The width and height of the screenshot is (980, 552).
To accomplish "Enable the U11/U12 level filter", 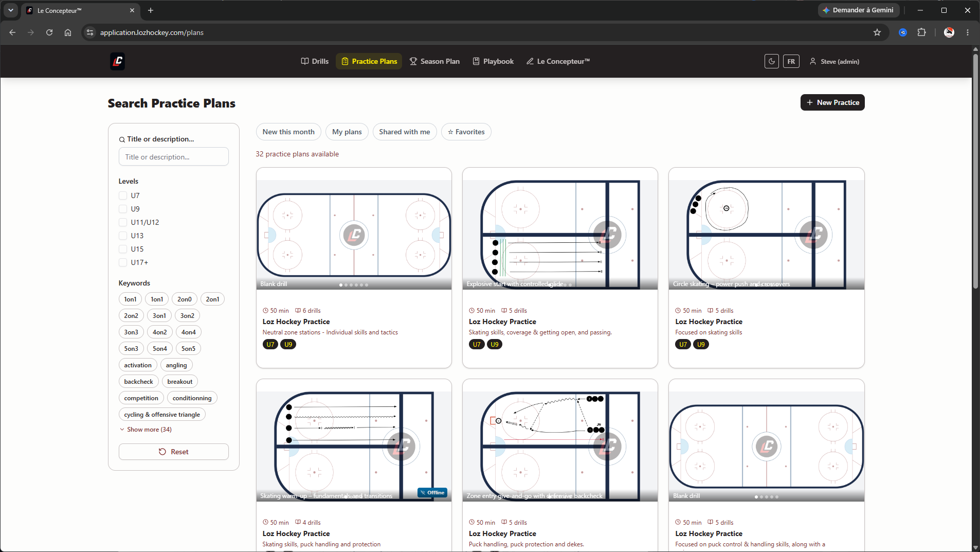I will [x=123, y=222].
